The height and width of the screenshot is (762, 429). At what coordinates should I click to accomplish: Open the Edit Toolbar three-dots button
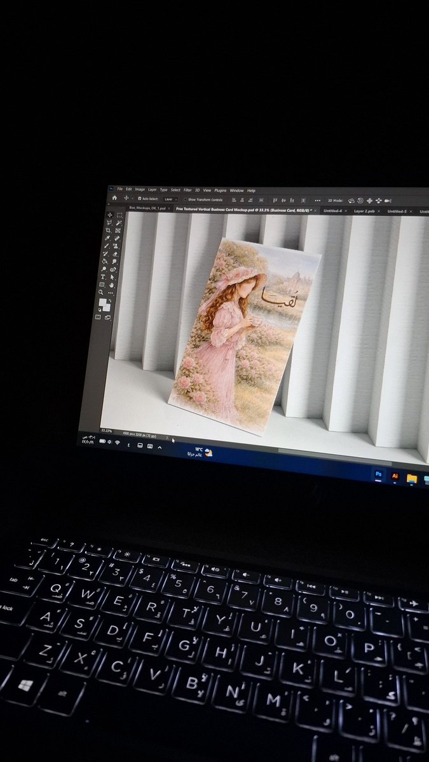(111, 293)
